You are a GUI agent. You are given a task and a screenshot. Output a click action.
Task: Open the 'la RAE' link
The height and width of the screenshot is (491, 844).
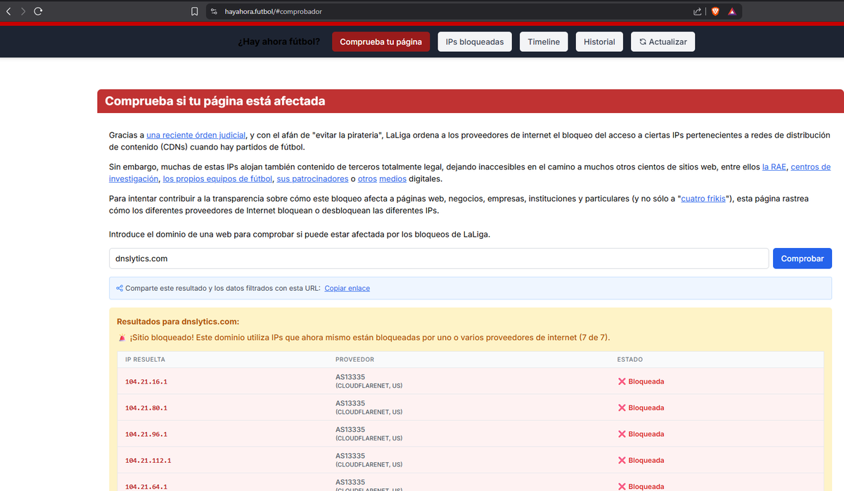coord(774,167)
